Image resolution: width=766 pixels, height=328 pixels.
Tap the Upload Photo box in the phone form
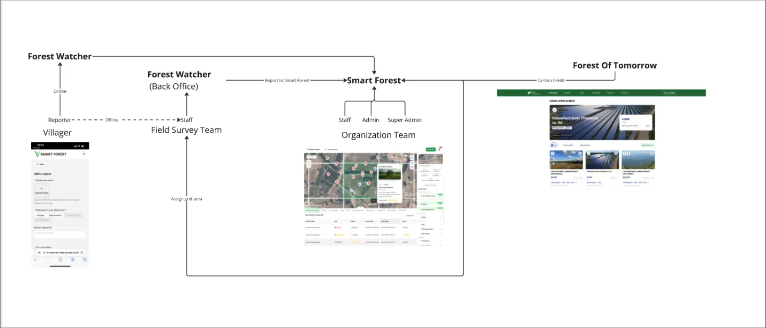42,190
